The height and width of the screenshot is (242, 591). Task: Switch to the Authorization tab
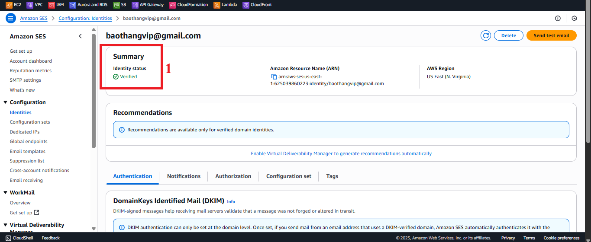tap(233, 176)
